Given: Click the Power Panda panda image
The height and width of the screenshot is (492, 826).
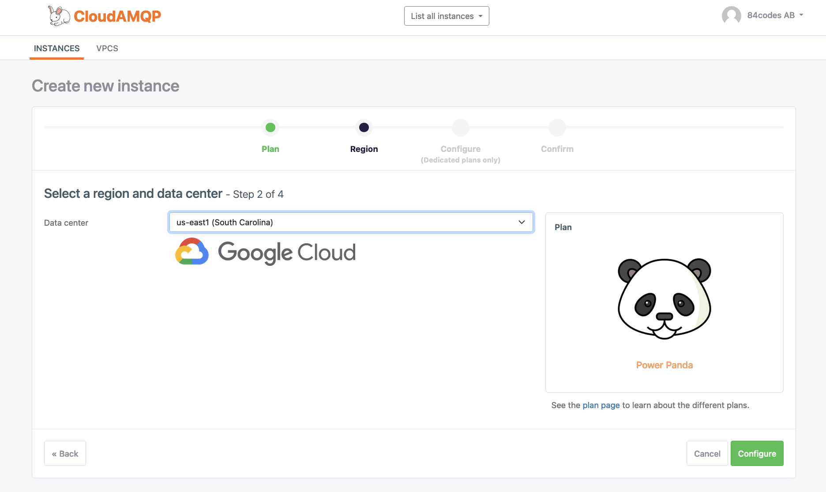Looking at the screenshot, I should coord(665,299).
